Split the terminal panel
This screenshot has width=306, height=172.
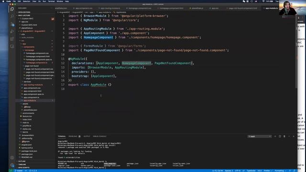click(x=280, y=136)
